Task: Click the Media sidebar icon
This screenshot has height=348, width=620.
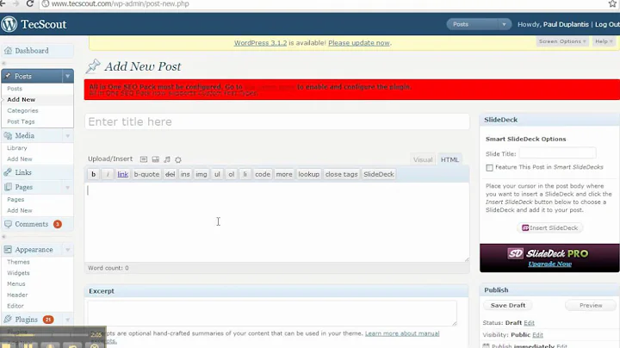Action: tap(8, 135)
